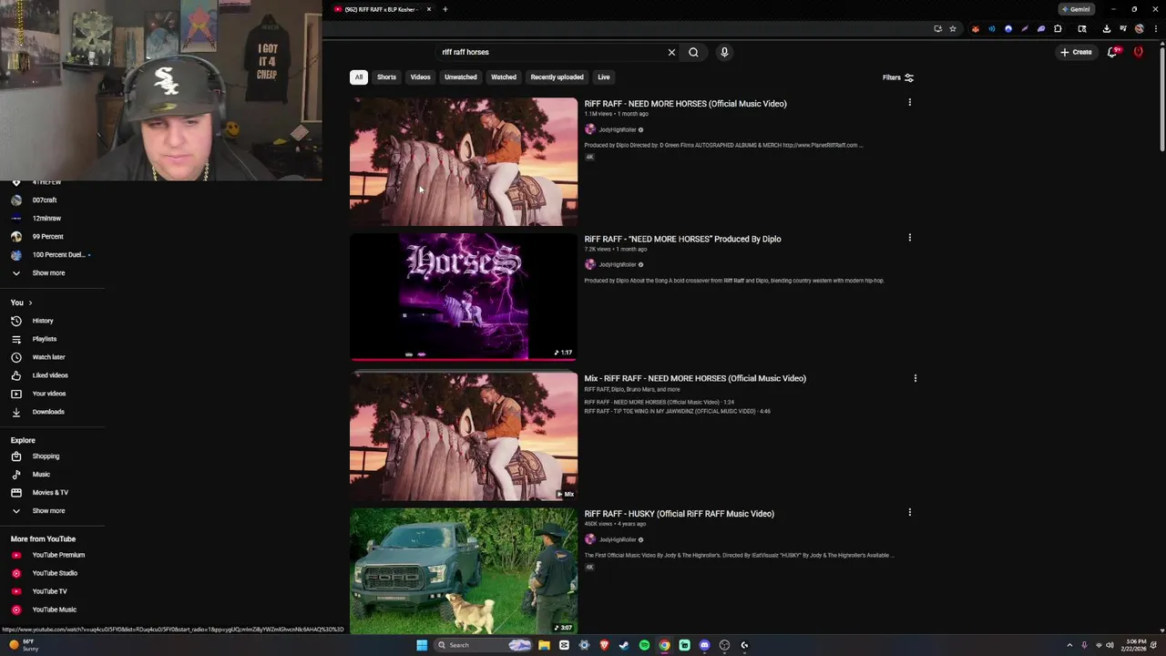Open Chrome three-dot menu
1166x656 pixels.
click(1155, 28)
